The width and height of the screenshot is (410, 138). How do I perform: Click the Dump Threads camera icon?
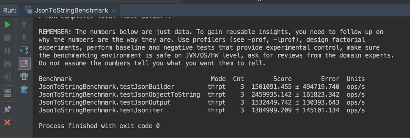[x=7, y=64]
